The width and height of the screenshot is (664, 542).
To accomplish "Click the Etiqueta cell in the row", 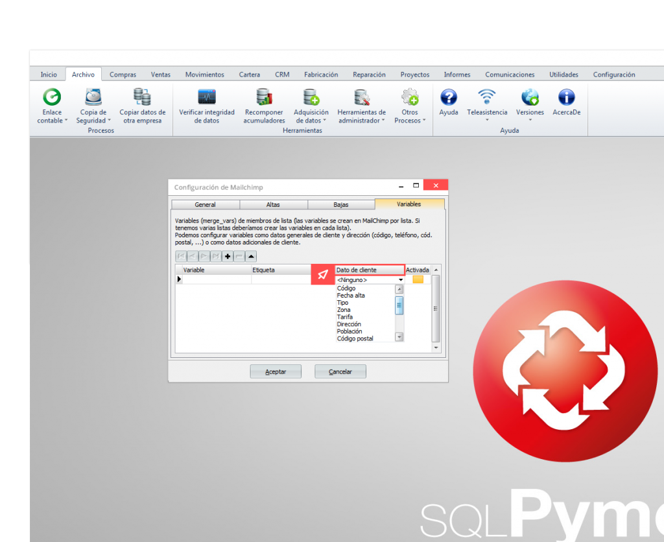I will click(x=281, y=279).
